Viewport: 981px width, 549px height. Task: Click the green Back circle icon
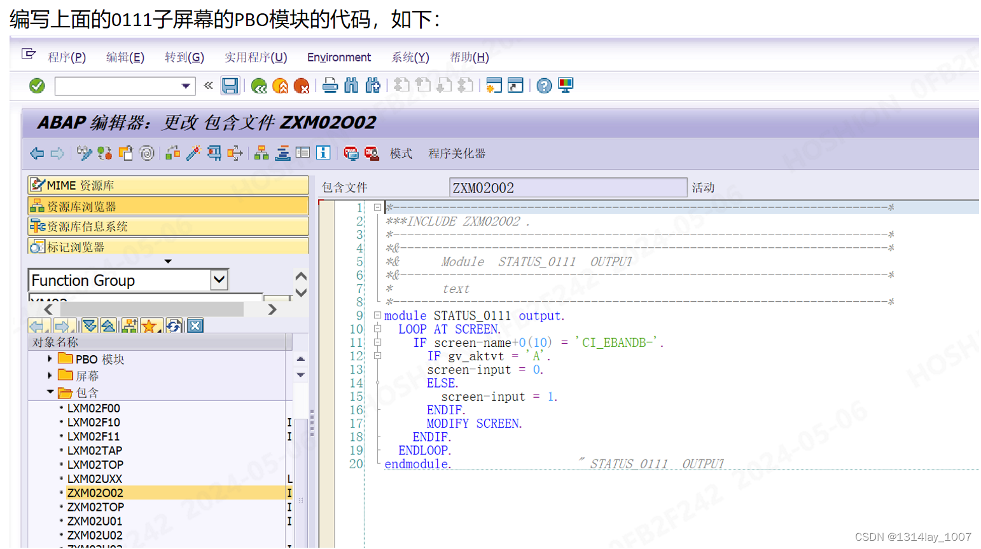click(259, 86)
